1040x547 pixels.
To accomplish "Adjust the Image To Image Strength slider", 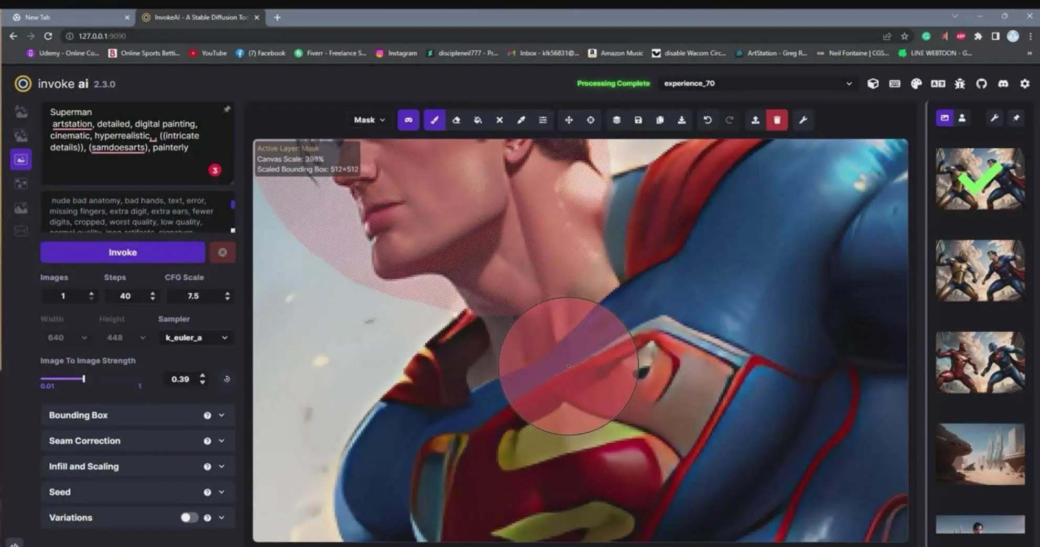I will pos(83,379).
